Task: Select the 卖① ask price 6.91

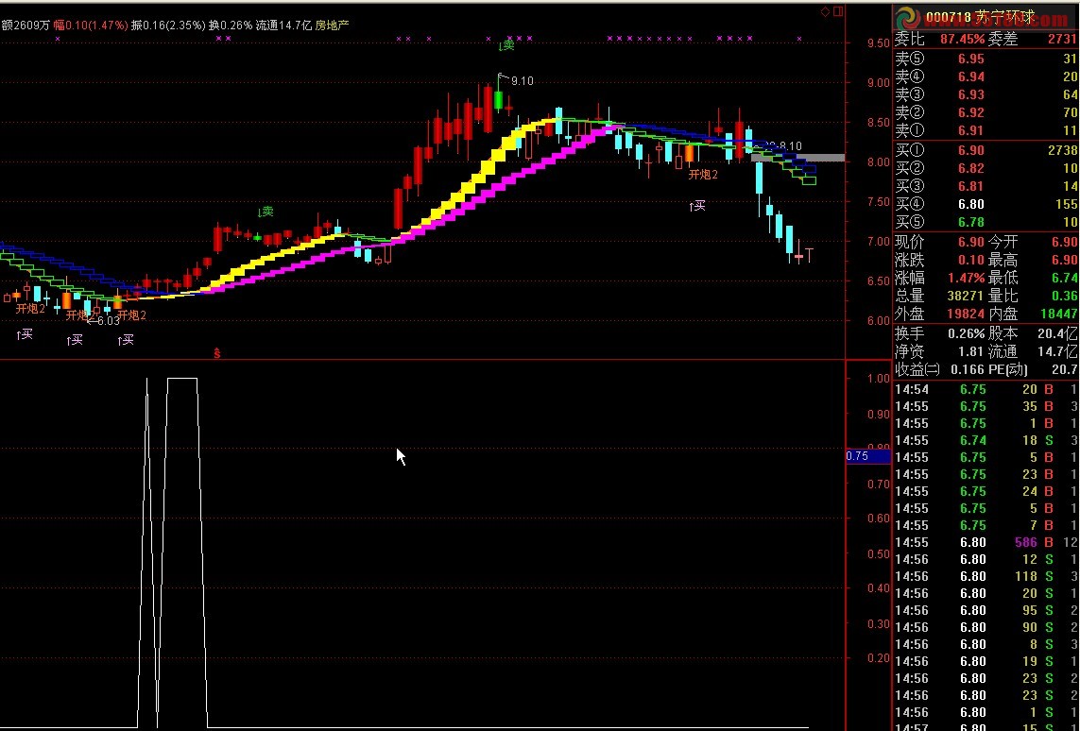Action: pos(970,130)
